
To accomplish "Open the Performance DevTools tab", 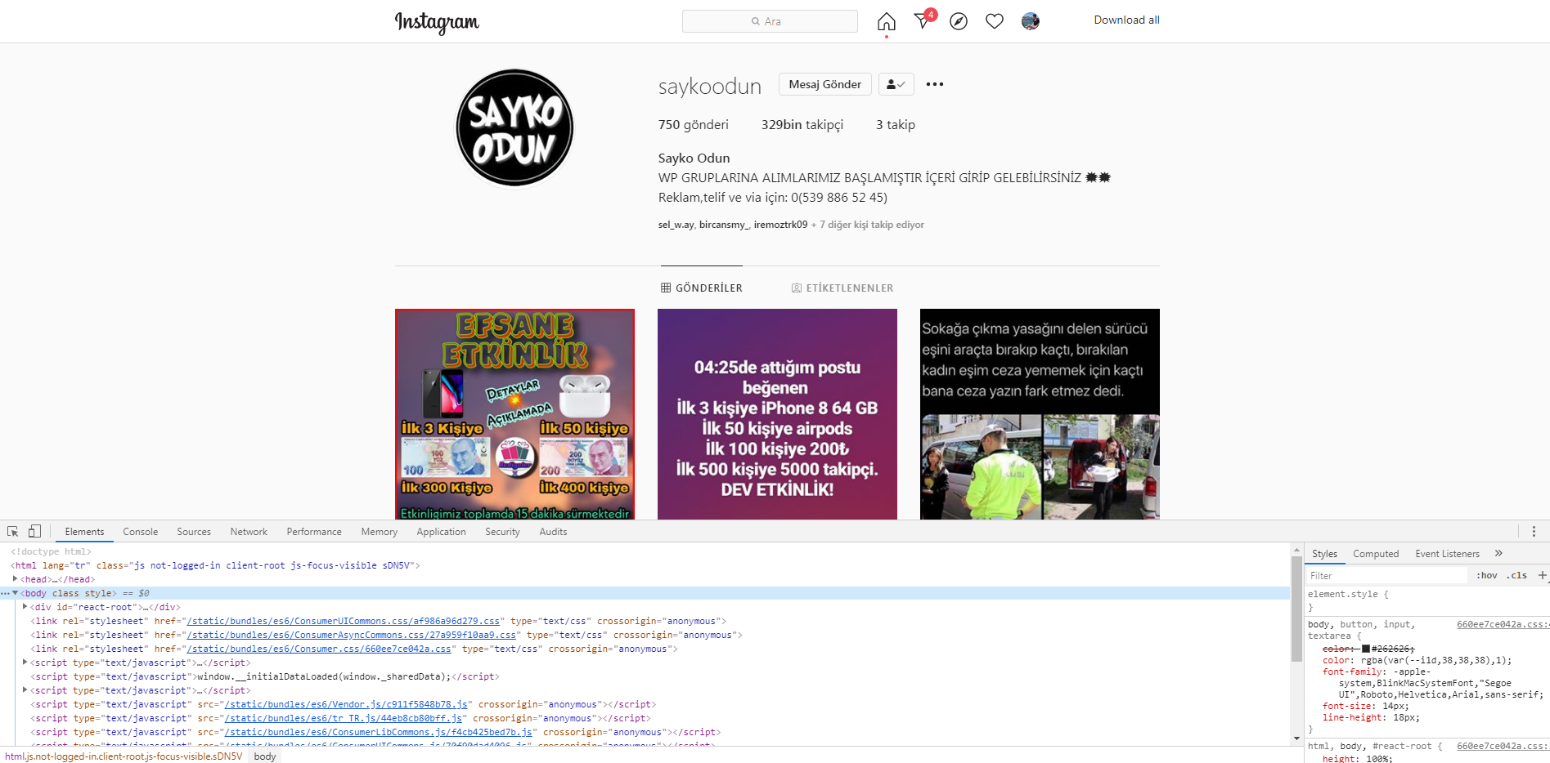I will coord(314,532).
